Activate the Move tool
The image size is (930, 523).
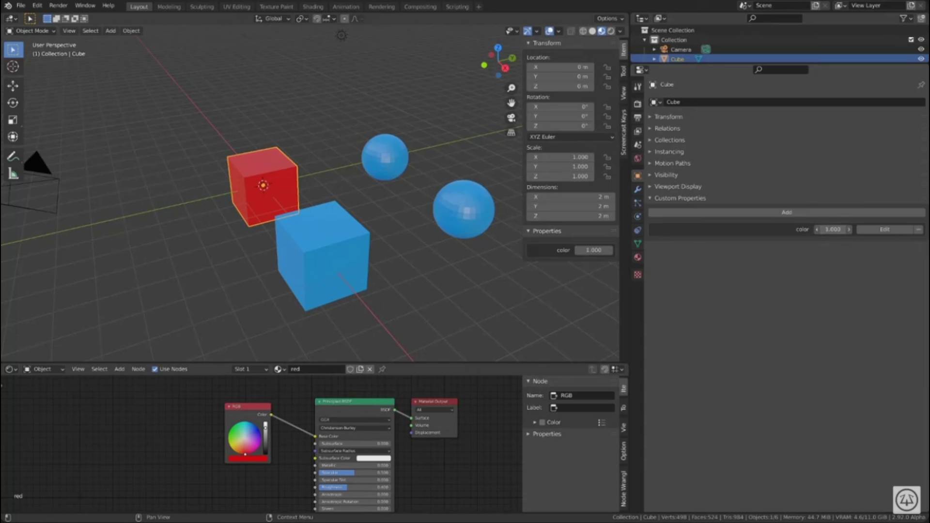(13, 86)
